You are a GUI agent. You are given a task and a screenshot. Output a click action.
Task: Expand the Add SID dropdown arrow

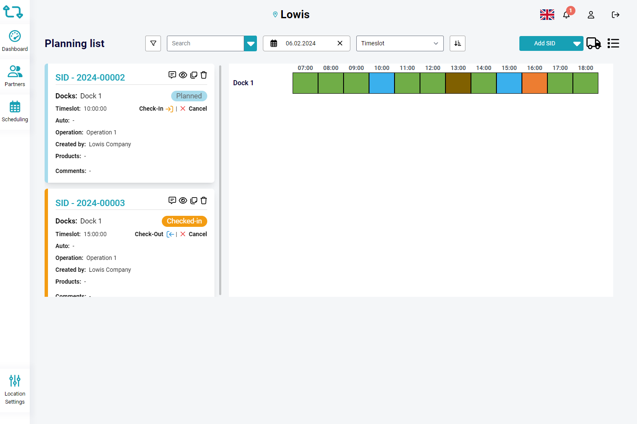pos(577,43)
